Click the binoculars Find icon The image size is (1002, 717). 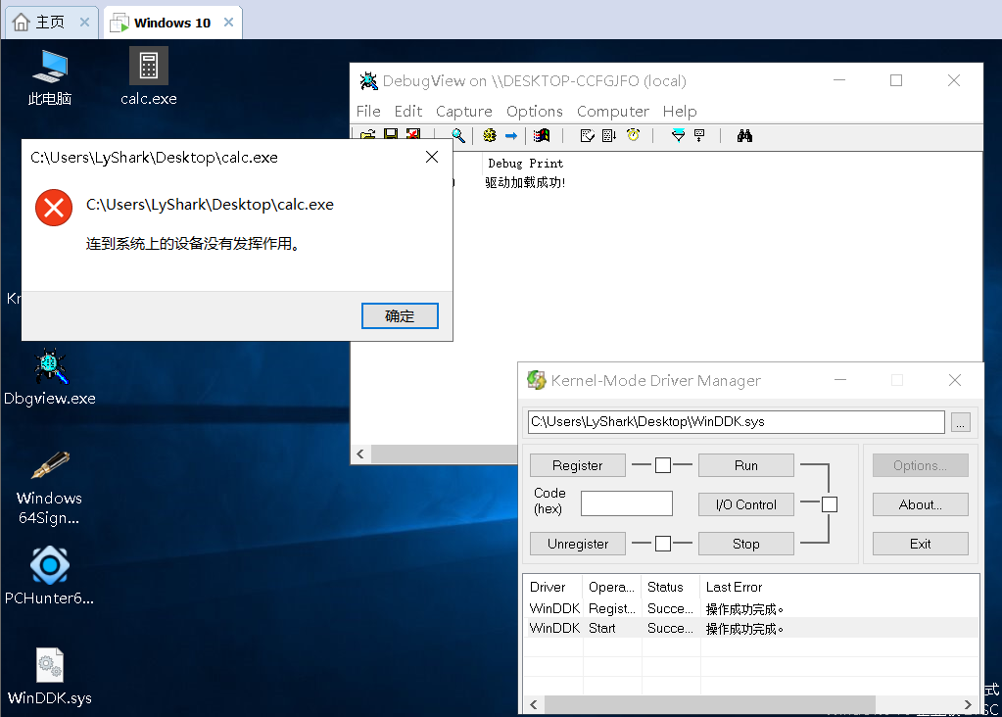click(x=744, y=135)
